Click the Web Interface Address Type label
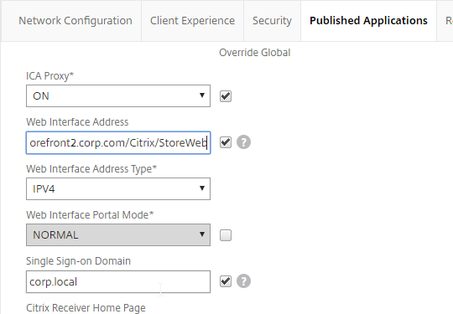The height and width of the screenshot is (314, 453). click(x=91, y=169)
